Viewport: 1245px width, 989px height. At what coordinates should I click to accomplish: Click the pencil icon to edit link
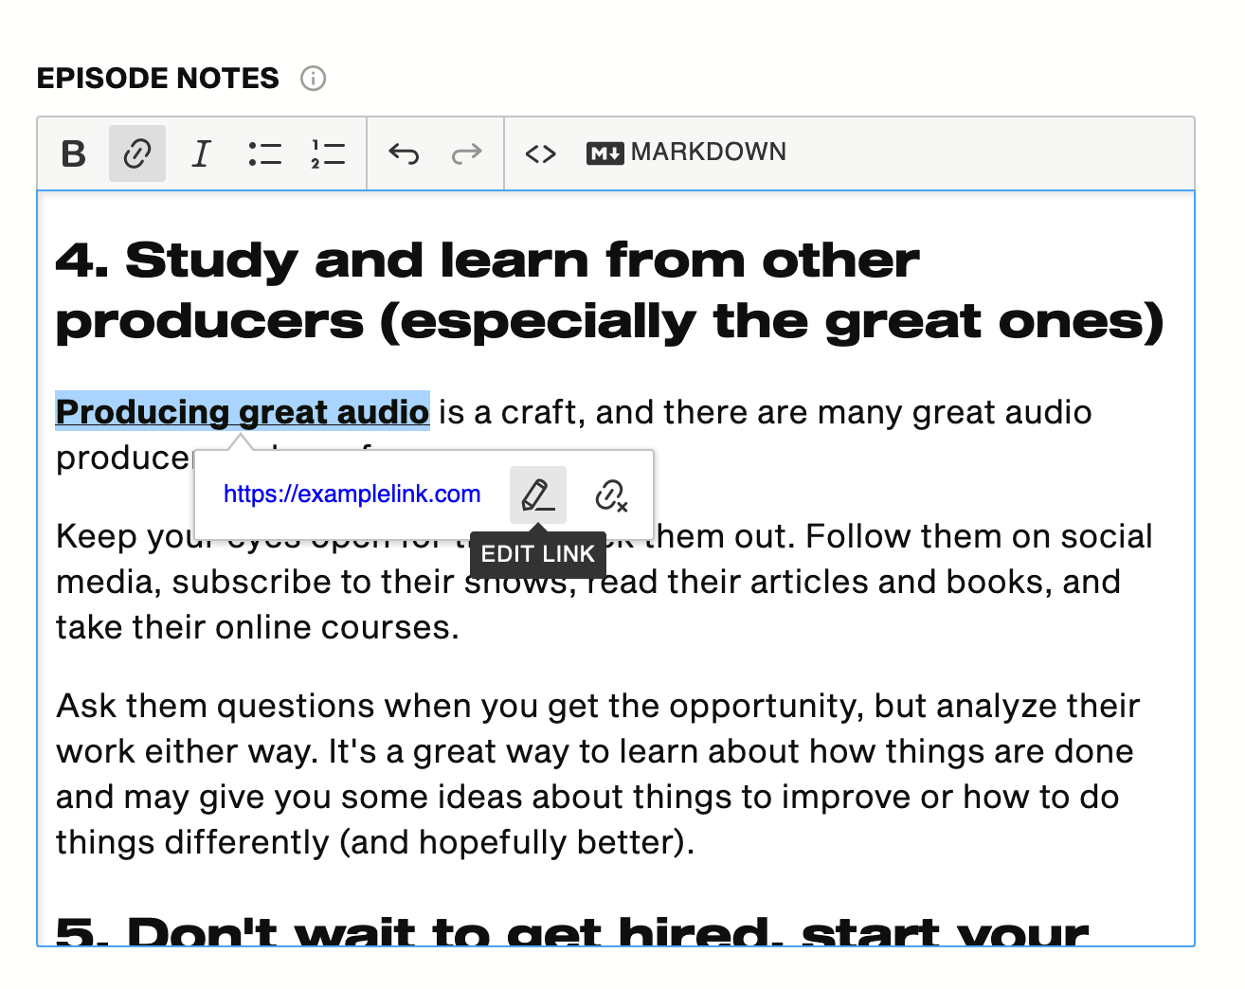[x=537, y=494]
